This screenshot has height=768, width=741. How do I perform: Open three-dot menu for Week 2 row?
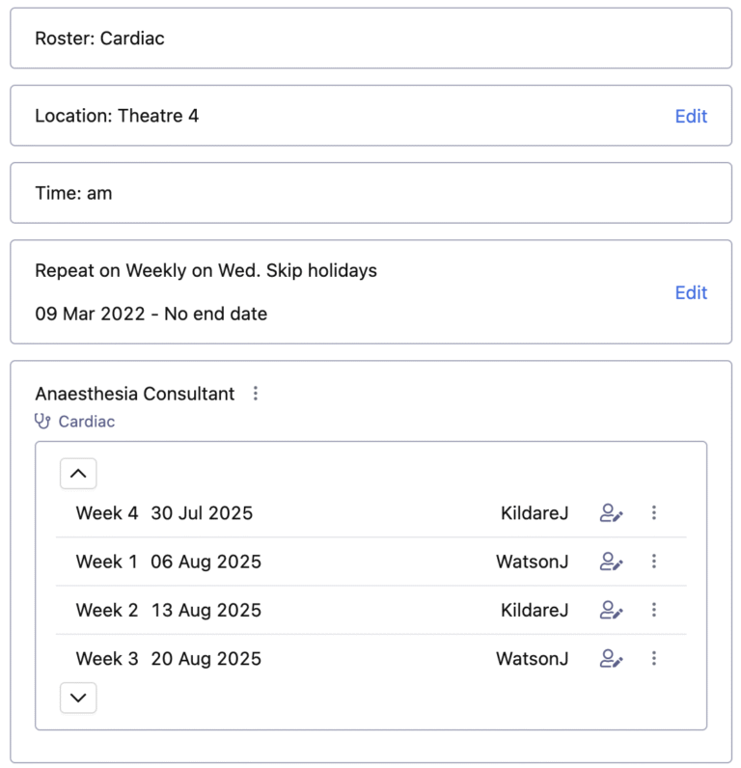pyautogui.click(x=654, y=610)
